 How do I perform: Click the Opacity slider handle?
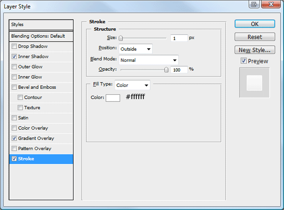click(166, 70)
